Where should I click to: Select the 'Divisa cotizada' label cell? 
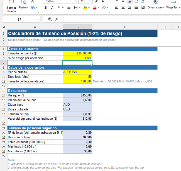click(35, 109)
